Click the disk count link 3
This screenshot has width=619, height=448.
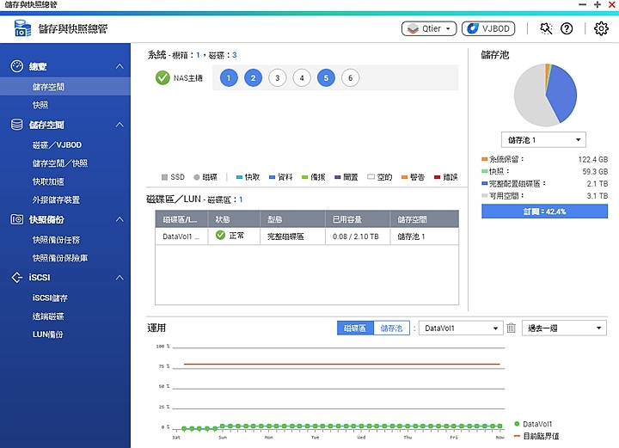pyautogui.click(x=235, y=55)
